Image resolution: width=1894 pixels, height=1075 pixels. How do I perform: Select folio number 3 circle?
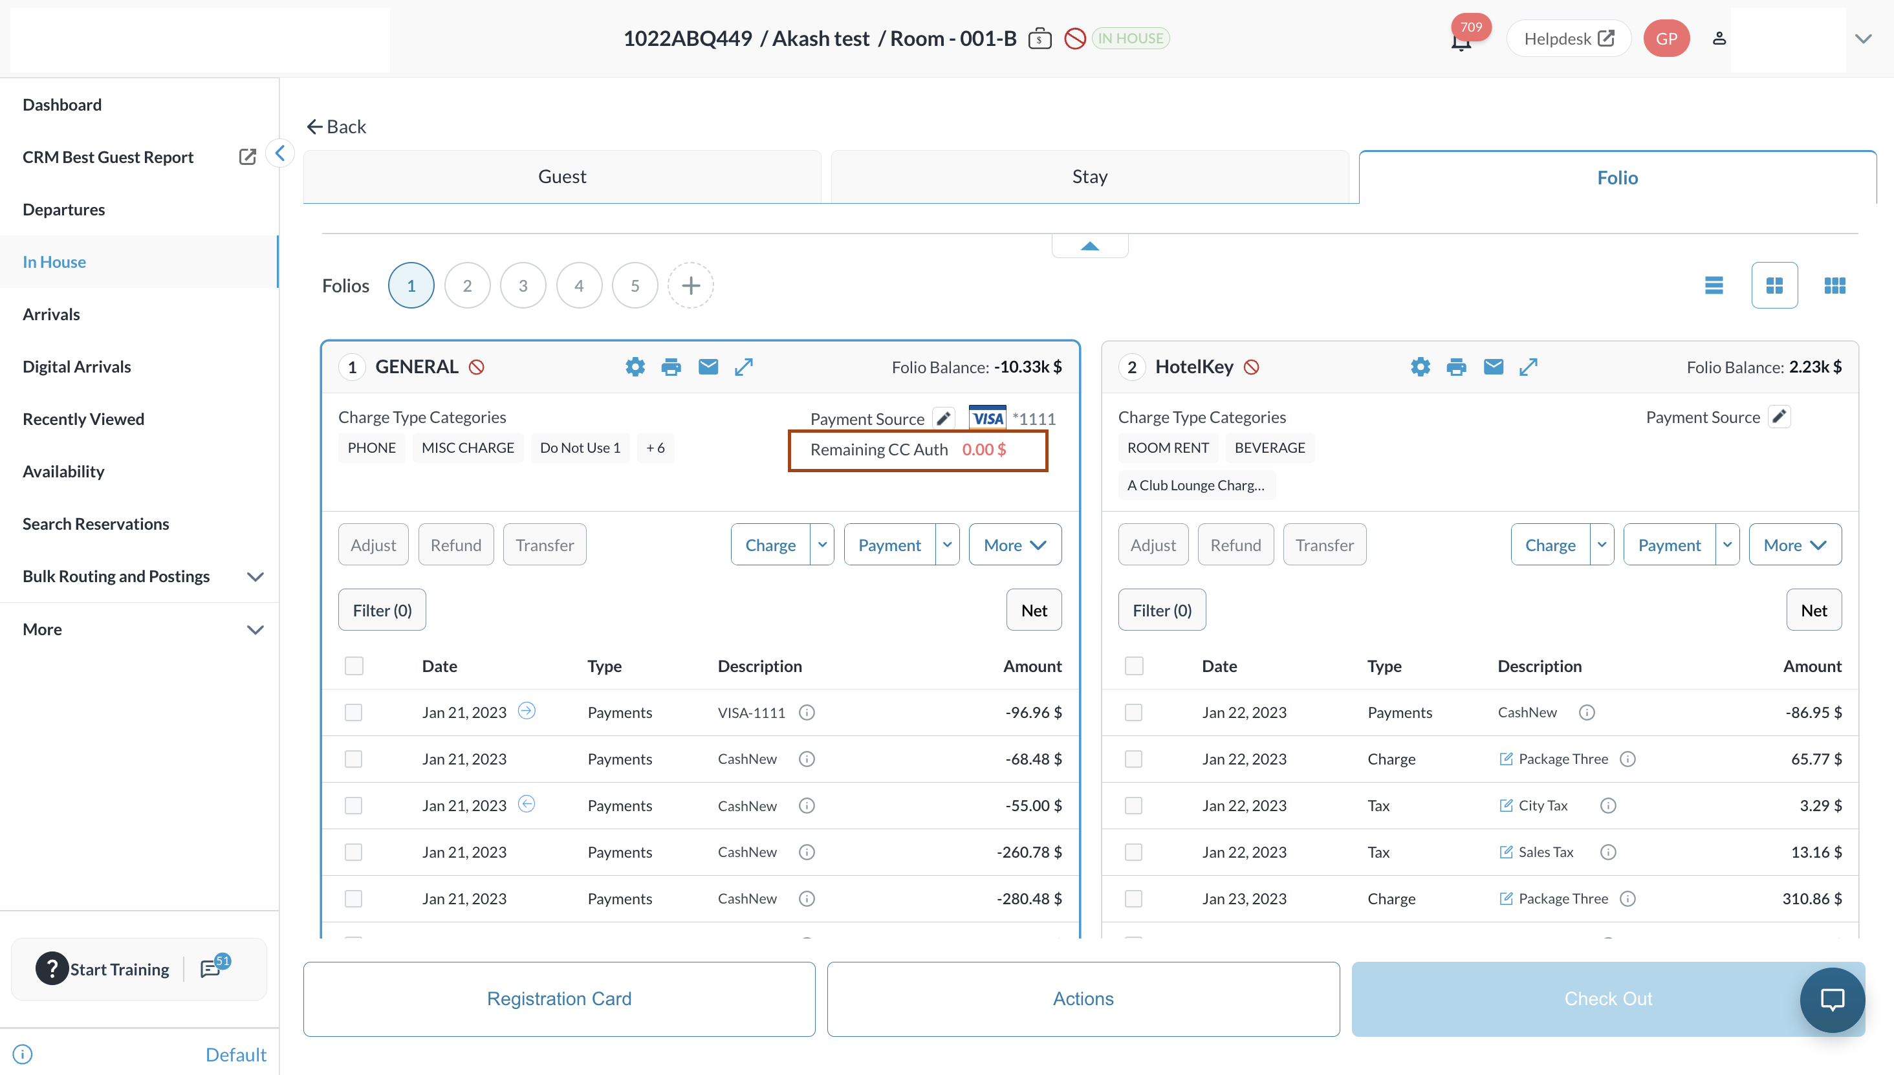[x=523, y=286]
